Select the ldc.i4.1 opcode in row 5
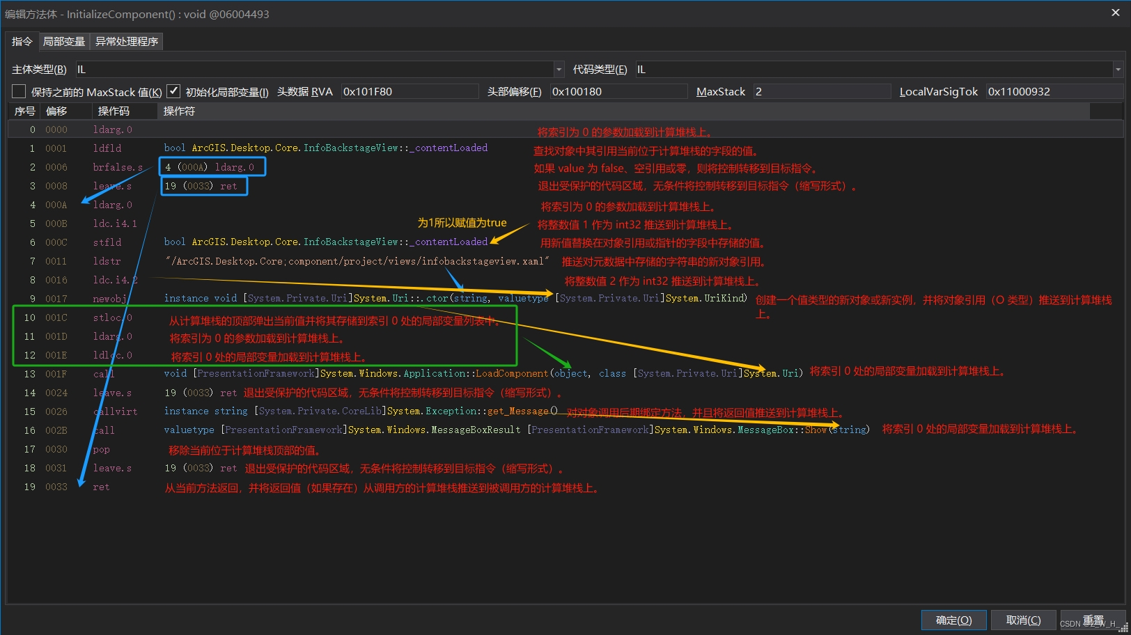 115,224
